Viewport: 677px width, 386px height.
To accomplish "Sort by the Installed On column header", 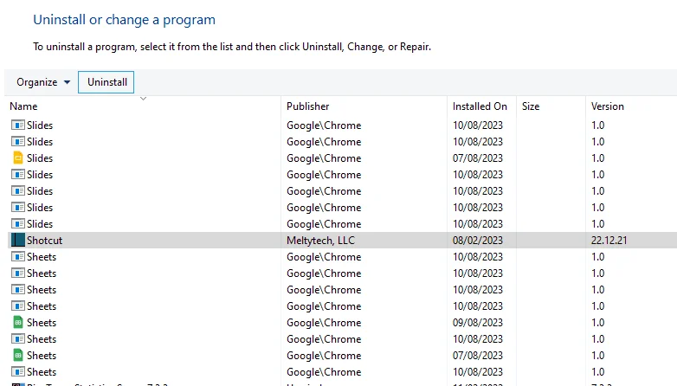I will [480, 106].
